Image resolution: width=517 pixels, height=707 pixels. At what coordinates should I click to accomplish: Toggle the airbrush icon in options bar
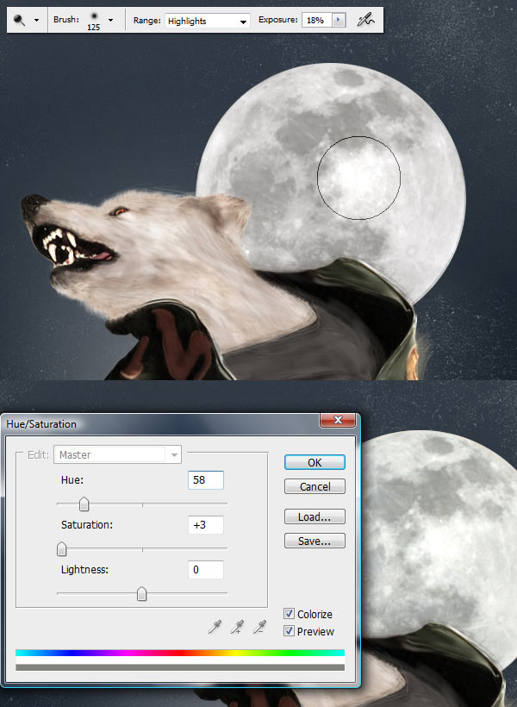tap(365, 20)
